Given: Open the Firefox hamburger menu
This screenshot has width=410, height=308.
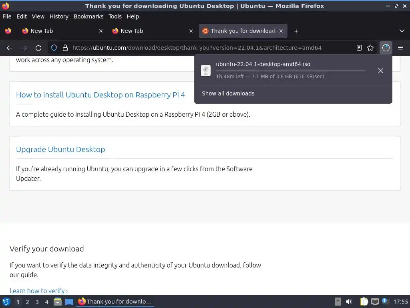Looking at the screenshot, I should [400, 48].
